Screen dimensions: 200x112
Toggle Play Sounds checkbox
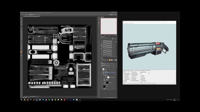pos(140,80)
